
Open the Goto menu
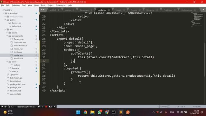[x=36, y=5]
